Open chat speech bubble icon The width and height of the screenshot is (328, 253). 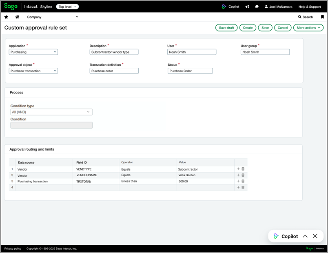tap(257, 7)
